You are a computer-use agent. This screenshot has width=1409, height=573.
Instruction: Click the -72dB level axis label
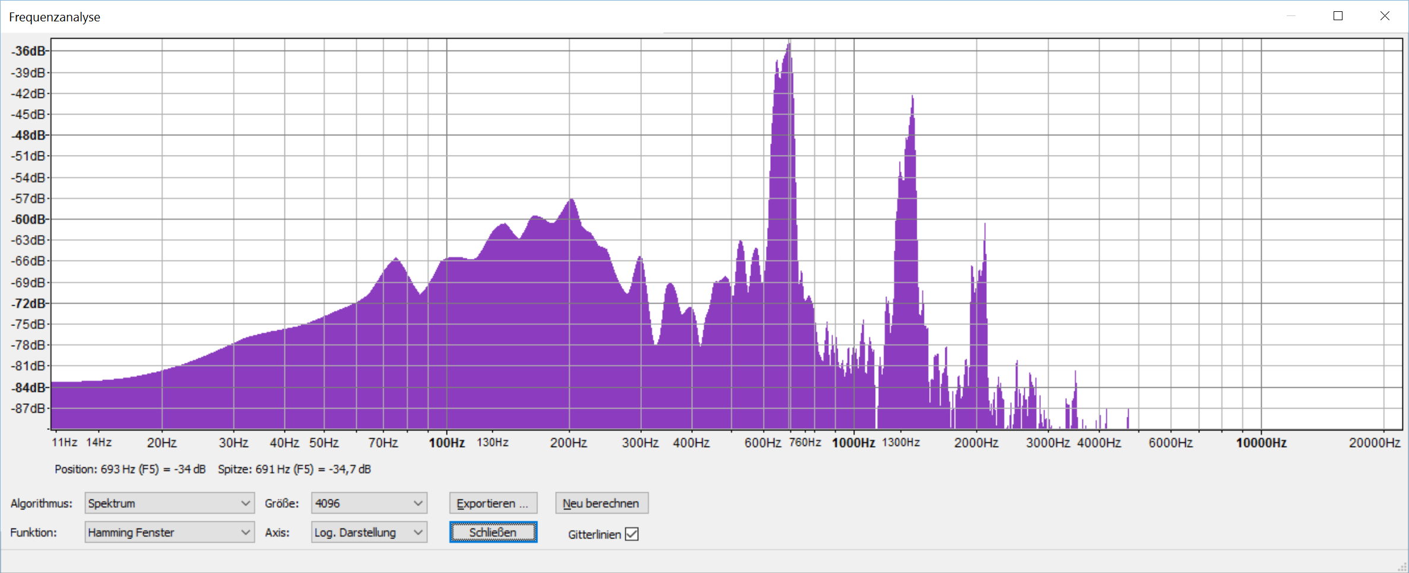[x=29, y=303]
